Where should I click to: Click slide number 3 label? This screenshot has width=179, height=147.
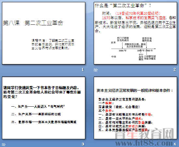[x=83, y=144]
